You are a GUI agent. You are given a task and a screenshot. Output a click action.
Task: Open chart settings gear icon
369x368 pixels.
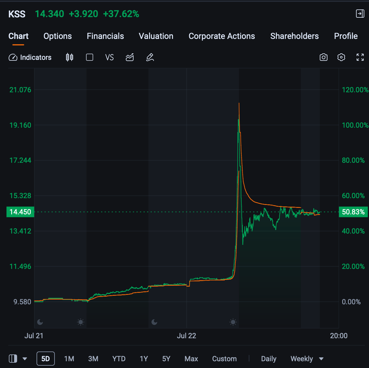click(x=341, y=57)
